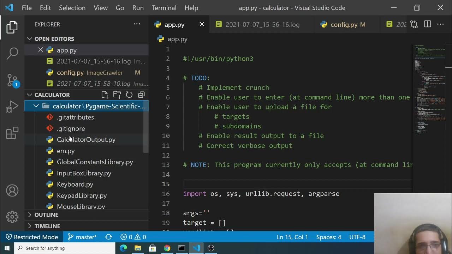Screen dimensions: 452x254
Task: Toggle Restricted Mode in status bar
Action: coord(32,237)
